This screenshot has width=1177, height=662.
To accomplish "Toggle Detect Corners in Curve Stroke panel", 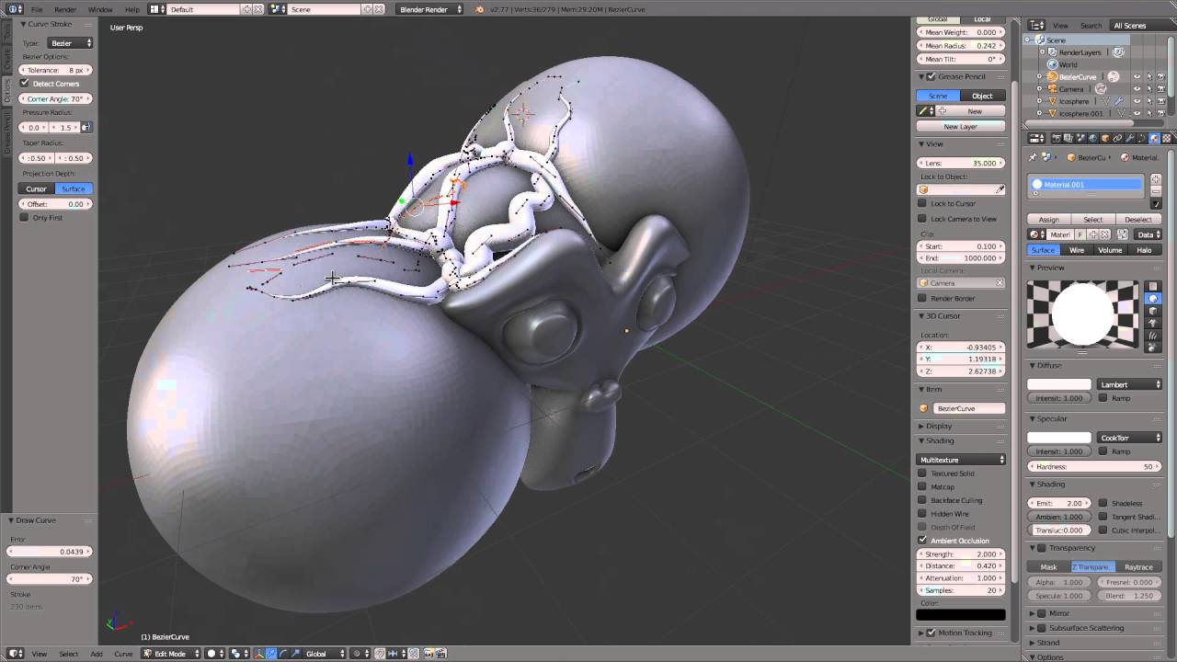I will (x=25, y=84).
